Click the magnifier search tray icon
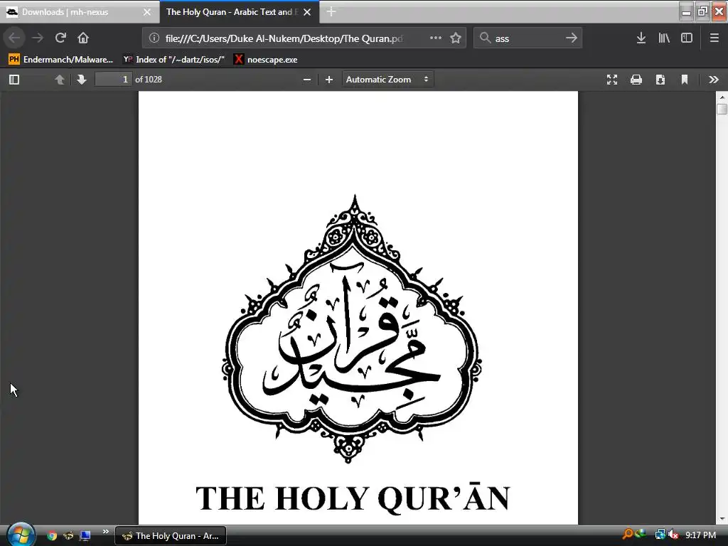 (628, 535)
